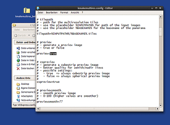Click the Desktop folder icon
170x125 pixels.
point(18,84)
